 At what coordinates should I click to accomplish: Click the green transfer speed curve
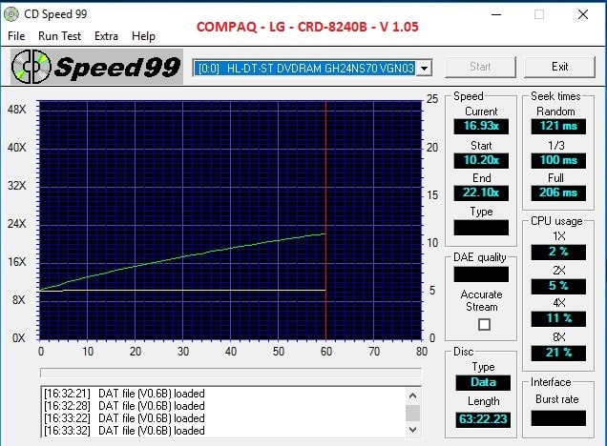pos(182,257)
